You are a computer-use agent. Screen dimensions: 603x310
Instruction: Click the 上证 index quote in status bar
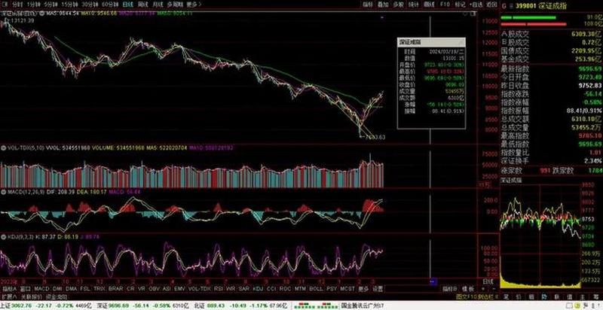point(47,305)
